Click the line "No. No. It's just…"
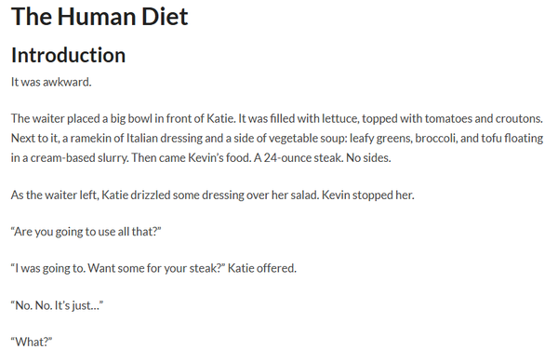The width and height of the screenshot is (558, 363). (x=57, y=305)
